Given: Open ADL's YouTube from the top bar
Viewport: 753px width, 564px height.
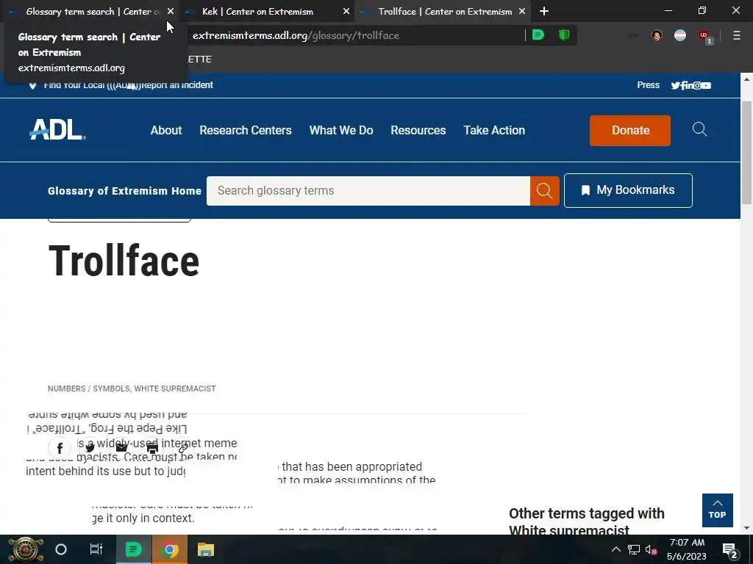Looking at the screenshot, I should 706,85.
